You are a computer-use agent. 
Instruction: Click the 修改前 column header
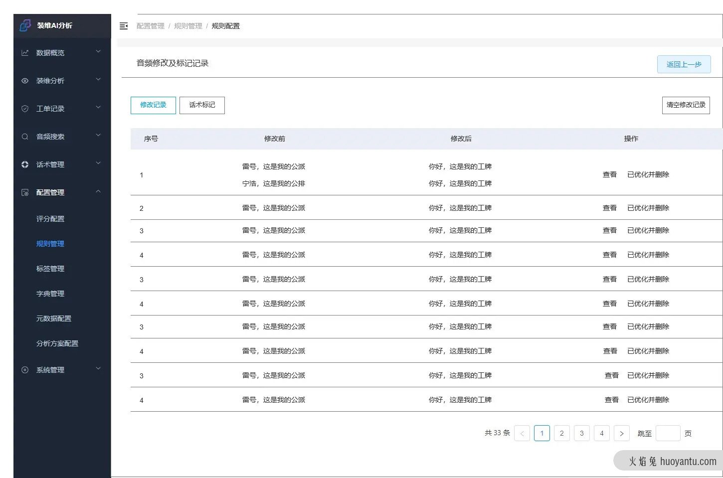[x=275, y=139]
